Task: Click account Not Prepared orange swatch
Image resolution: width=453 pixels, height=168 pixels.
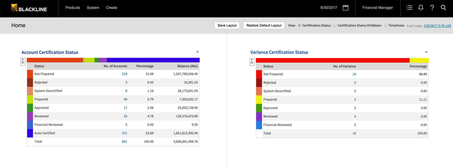Action: point(30,74)
